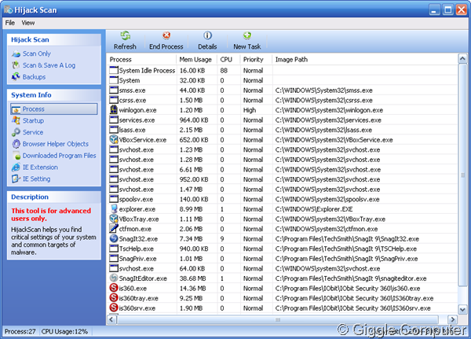Select the smss.exe process name
471x339 pixels.
[132, 90]
